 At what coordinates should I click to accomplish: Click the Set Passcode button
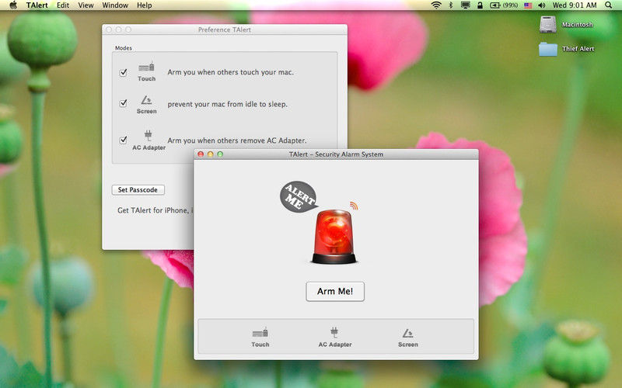click(x=138, y=190)
